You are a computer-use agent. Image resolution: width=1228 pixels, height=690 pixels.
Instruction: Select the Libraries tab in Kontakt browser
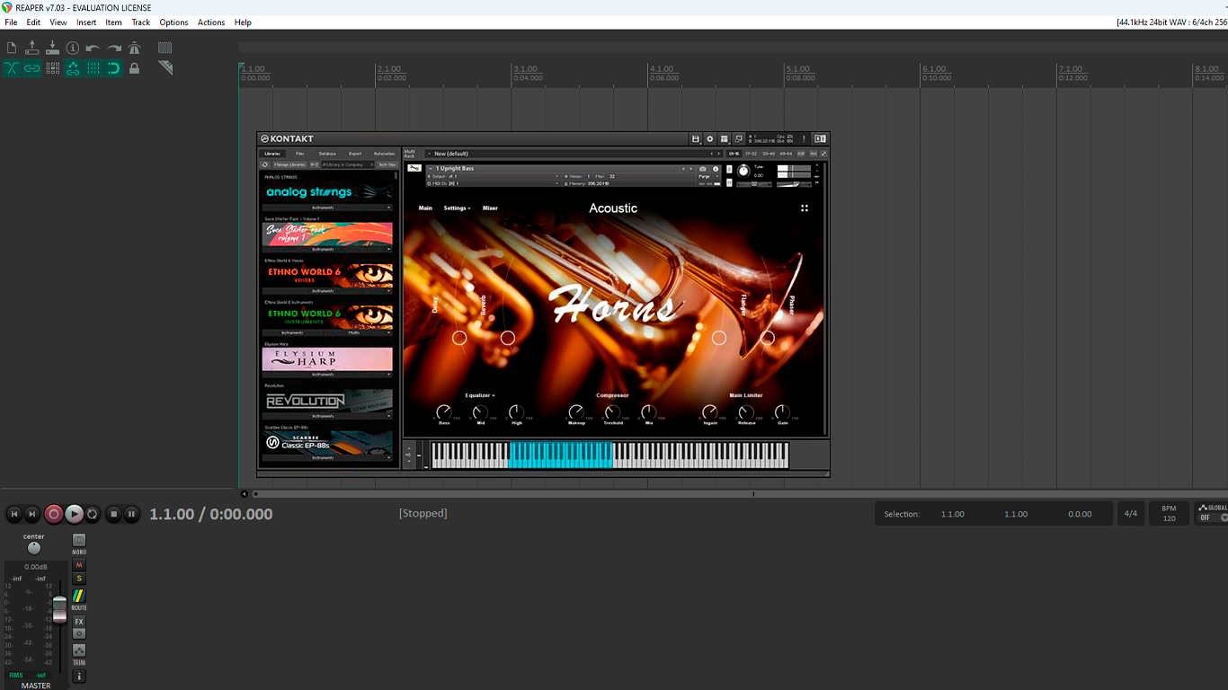(x=271, y=154)
